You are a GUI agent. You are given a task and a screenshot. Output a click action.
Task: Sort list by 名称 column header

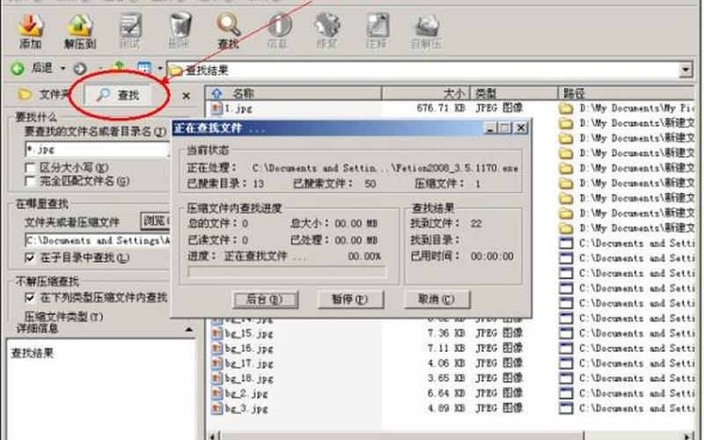coord(295,93)
